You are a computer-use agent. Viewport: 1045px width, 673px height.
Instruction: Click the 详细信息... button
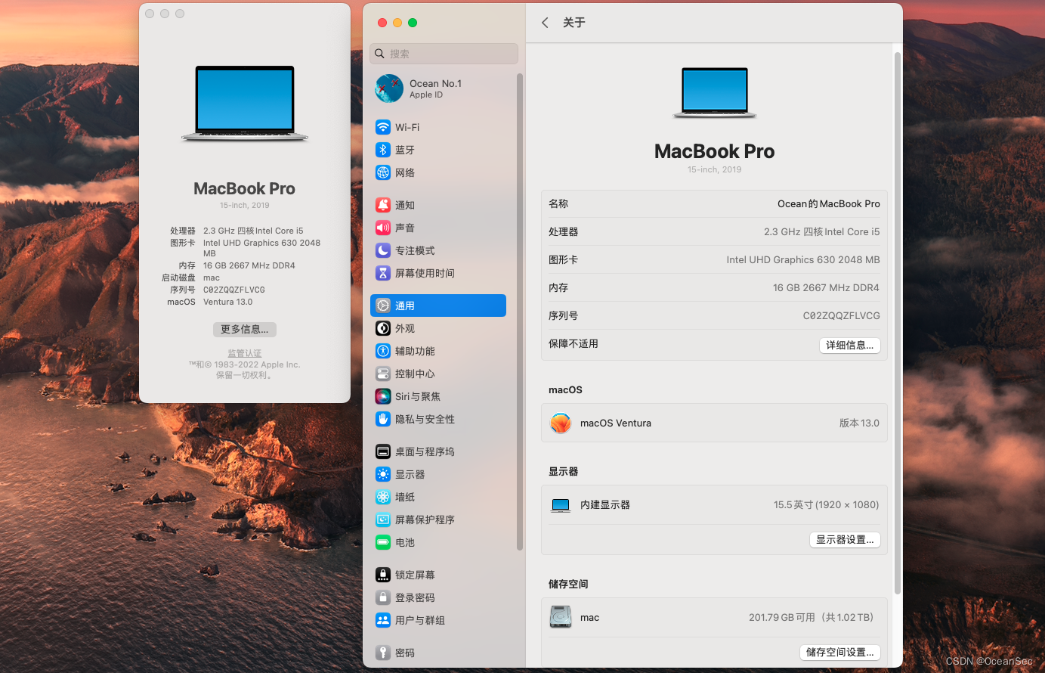coord(850,345)
